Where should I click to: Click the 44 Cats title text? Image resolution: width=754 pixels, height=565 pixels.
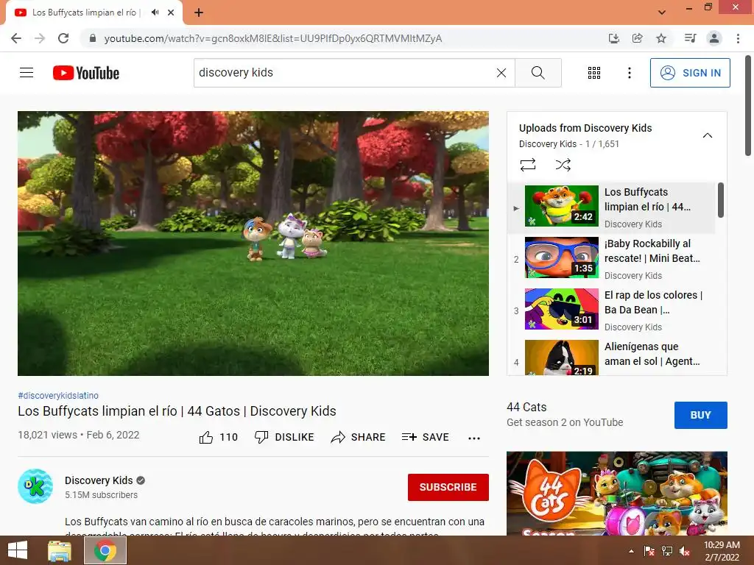(526, 407)
